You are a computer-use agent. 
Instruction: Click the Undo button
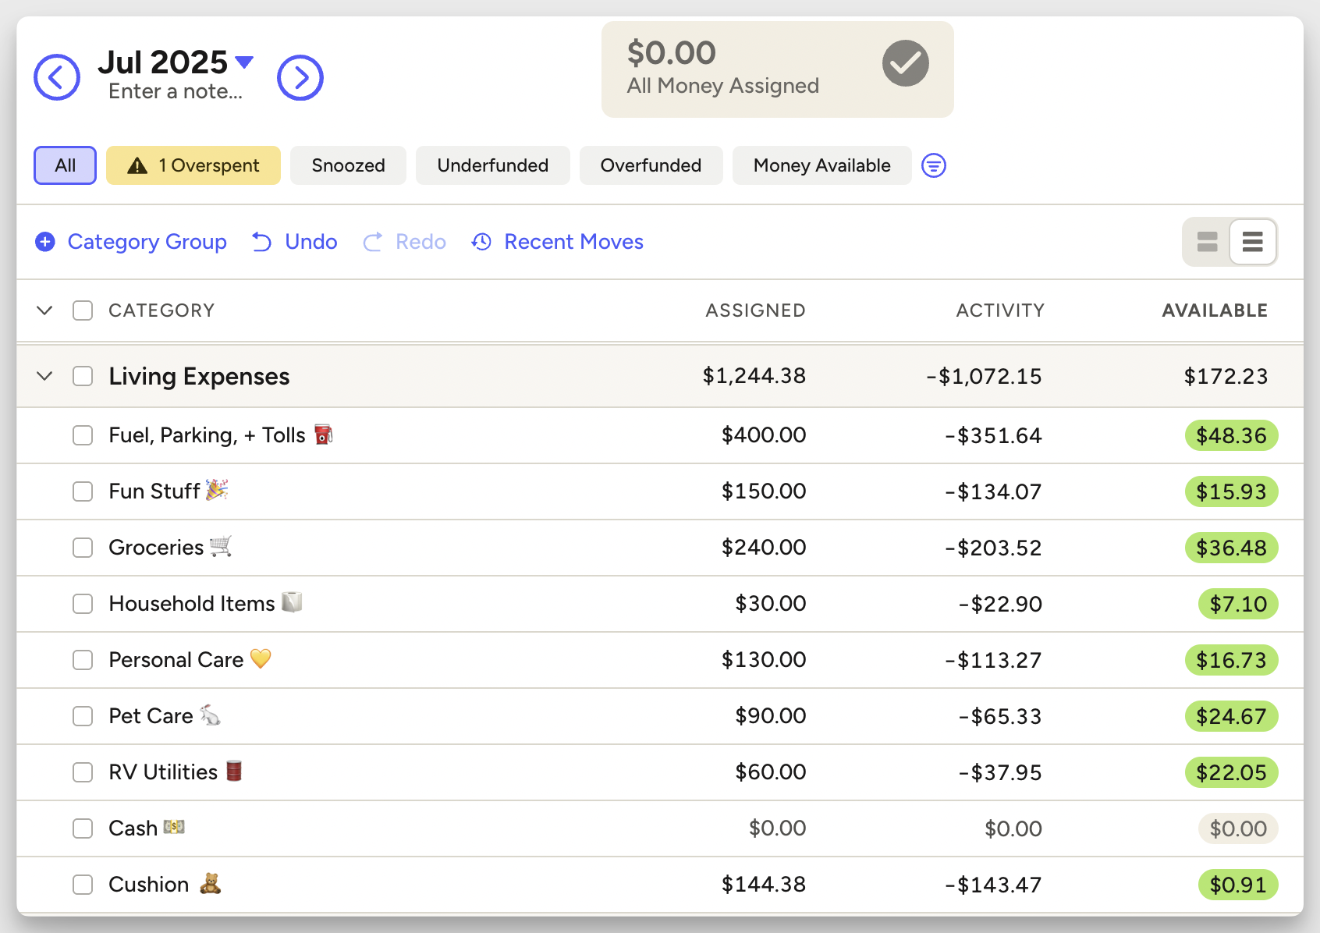pos(295,242)
